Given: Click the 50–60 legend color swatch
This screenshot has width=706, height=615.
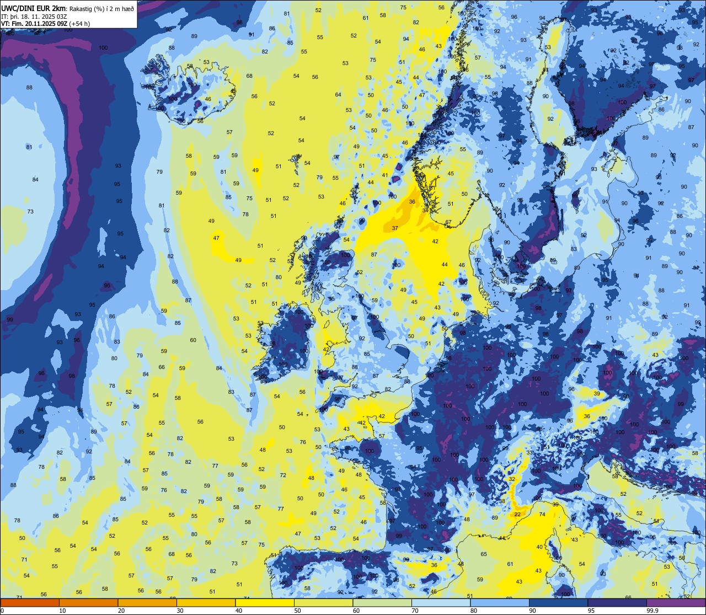Looking at the screenshot, I should coord(323,602).
